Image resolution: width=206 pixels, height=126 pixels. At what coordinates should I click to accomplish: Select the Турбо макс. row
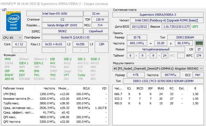click(x=55, y=103)
